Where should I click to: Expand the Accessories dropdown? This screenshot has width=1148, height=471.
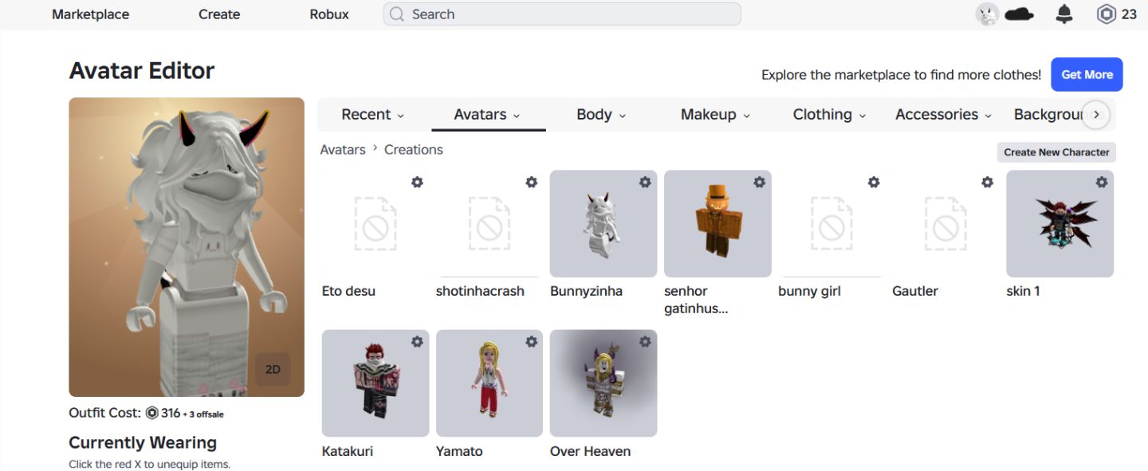coord(943,115)
